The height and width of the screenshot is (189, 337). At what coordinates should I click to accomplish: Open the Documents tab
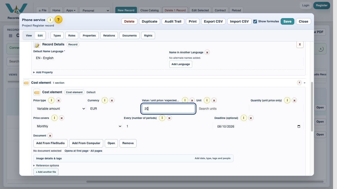point(130,36)
